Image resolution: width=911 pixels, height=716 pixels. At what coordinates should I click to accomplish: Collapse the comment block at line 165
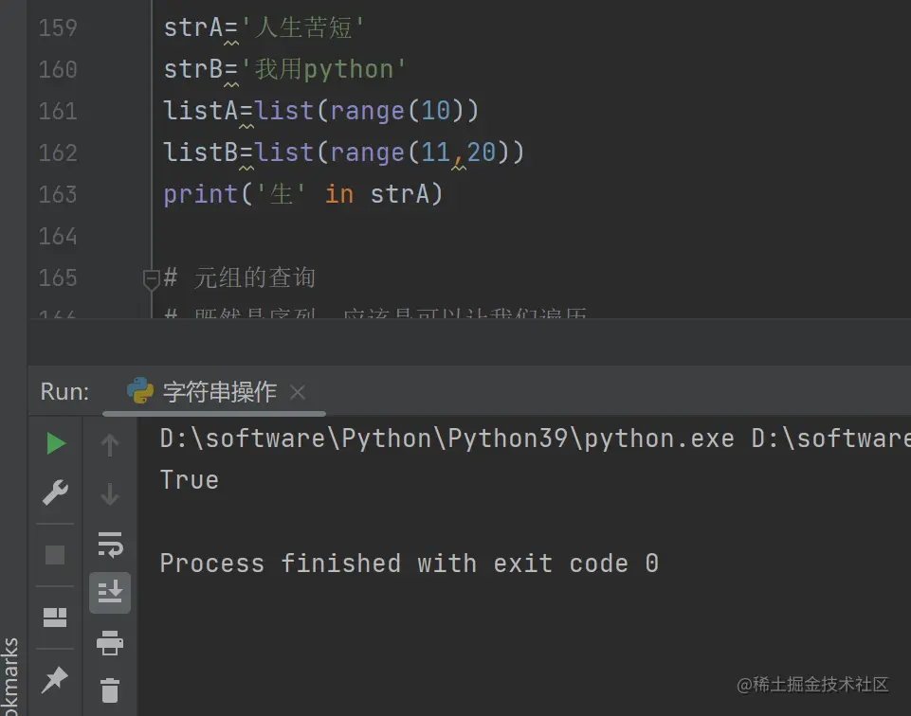[x=151, y=279]
